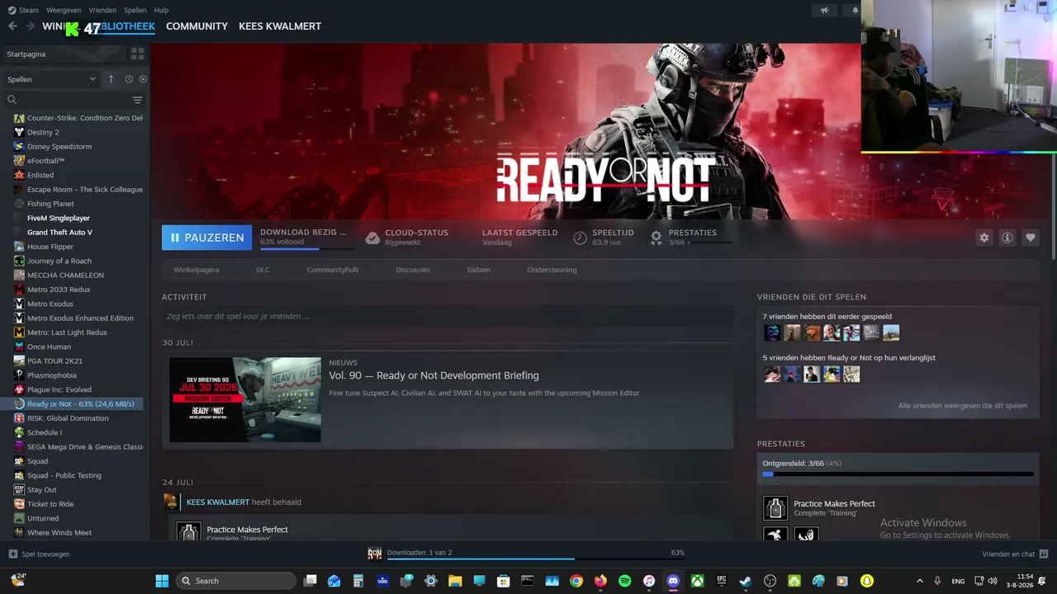This screenshot has height=594, width=1057.
Task: Click the Ontgrendeld achievements progress bar
Action: click(898, 474)
